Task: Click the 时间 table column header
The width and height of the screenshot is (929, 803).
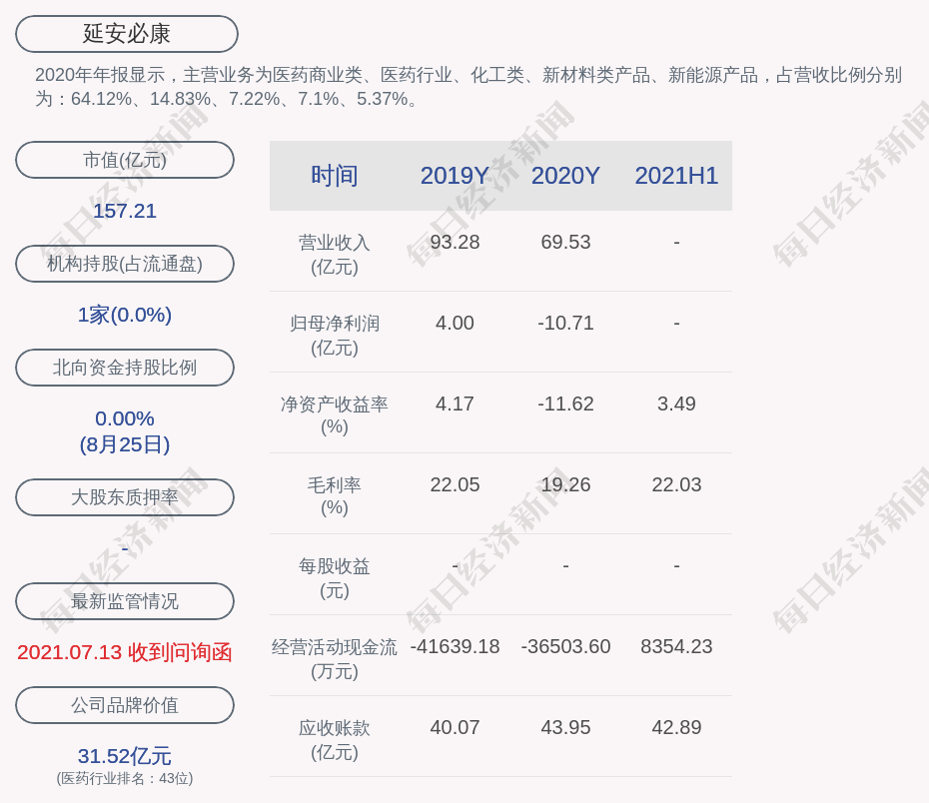Action: (x=334, y=176)
